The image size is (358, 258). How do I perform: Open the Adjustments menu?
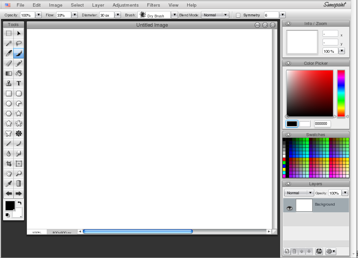(x=125, y=5)
